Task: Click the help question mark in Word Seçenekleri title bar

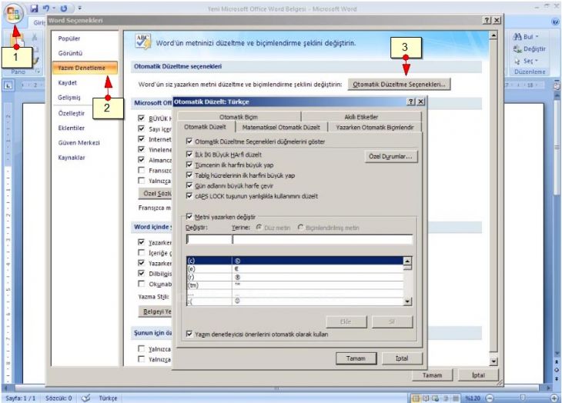Action: (x=487, y=21)
